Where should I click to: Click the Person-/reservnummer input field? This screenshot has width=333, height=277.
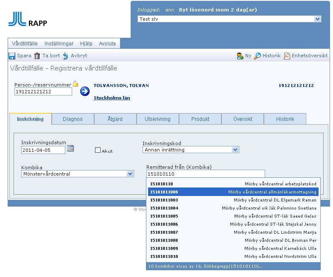click(x=43, y=92)
